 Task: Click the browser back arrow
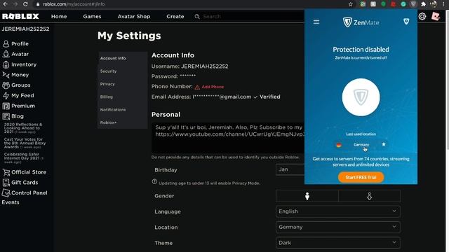click(x=5, y=4)
